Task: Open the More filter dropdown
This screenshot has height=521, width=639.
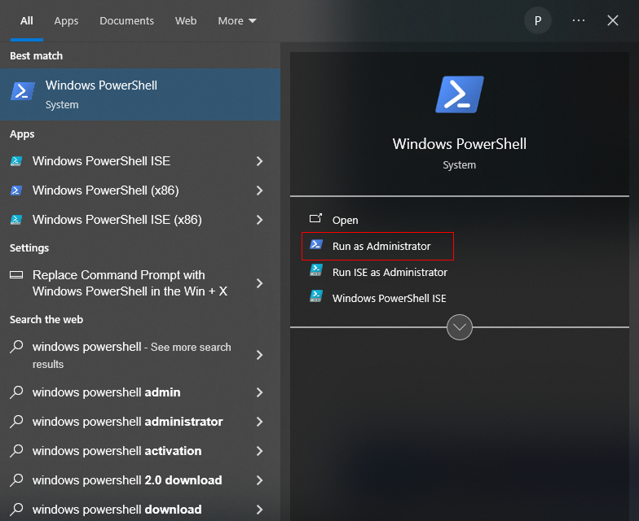Action: [236, 21]
